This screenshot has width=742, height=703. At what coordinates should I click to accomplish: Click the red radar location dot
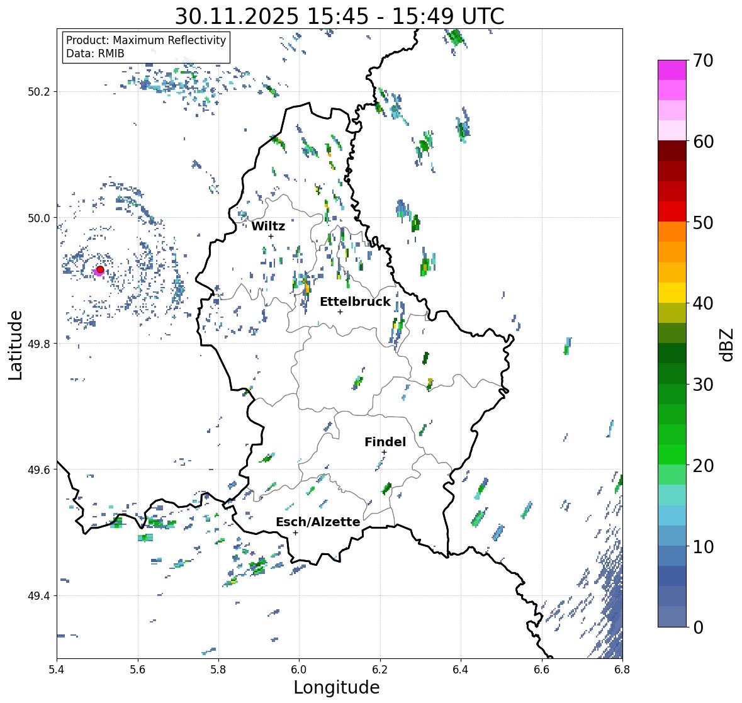click(x=100, y=269)
